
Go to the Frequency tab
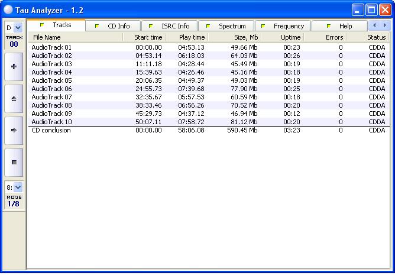[284, 26]
